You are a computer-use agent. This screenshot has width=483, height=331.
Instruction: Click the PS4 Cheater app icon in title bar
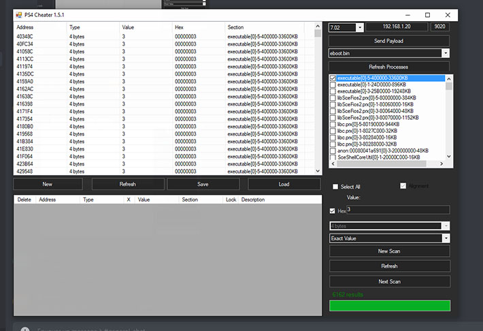click(19, 15)
